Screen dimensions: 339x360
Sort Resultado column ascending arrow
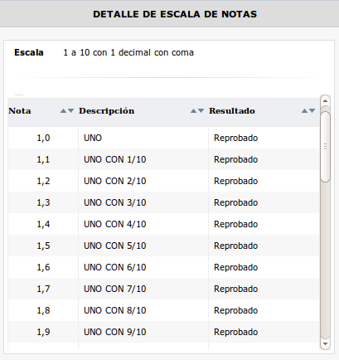click(x=304, y=111)
